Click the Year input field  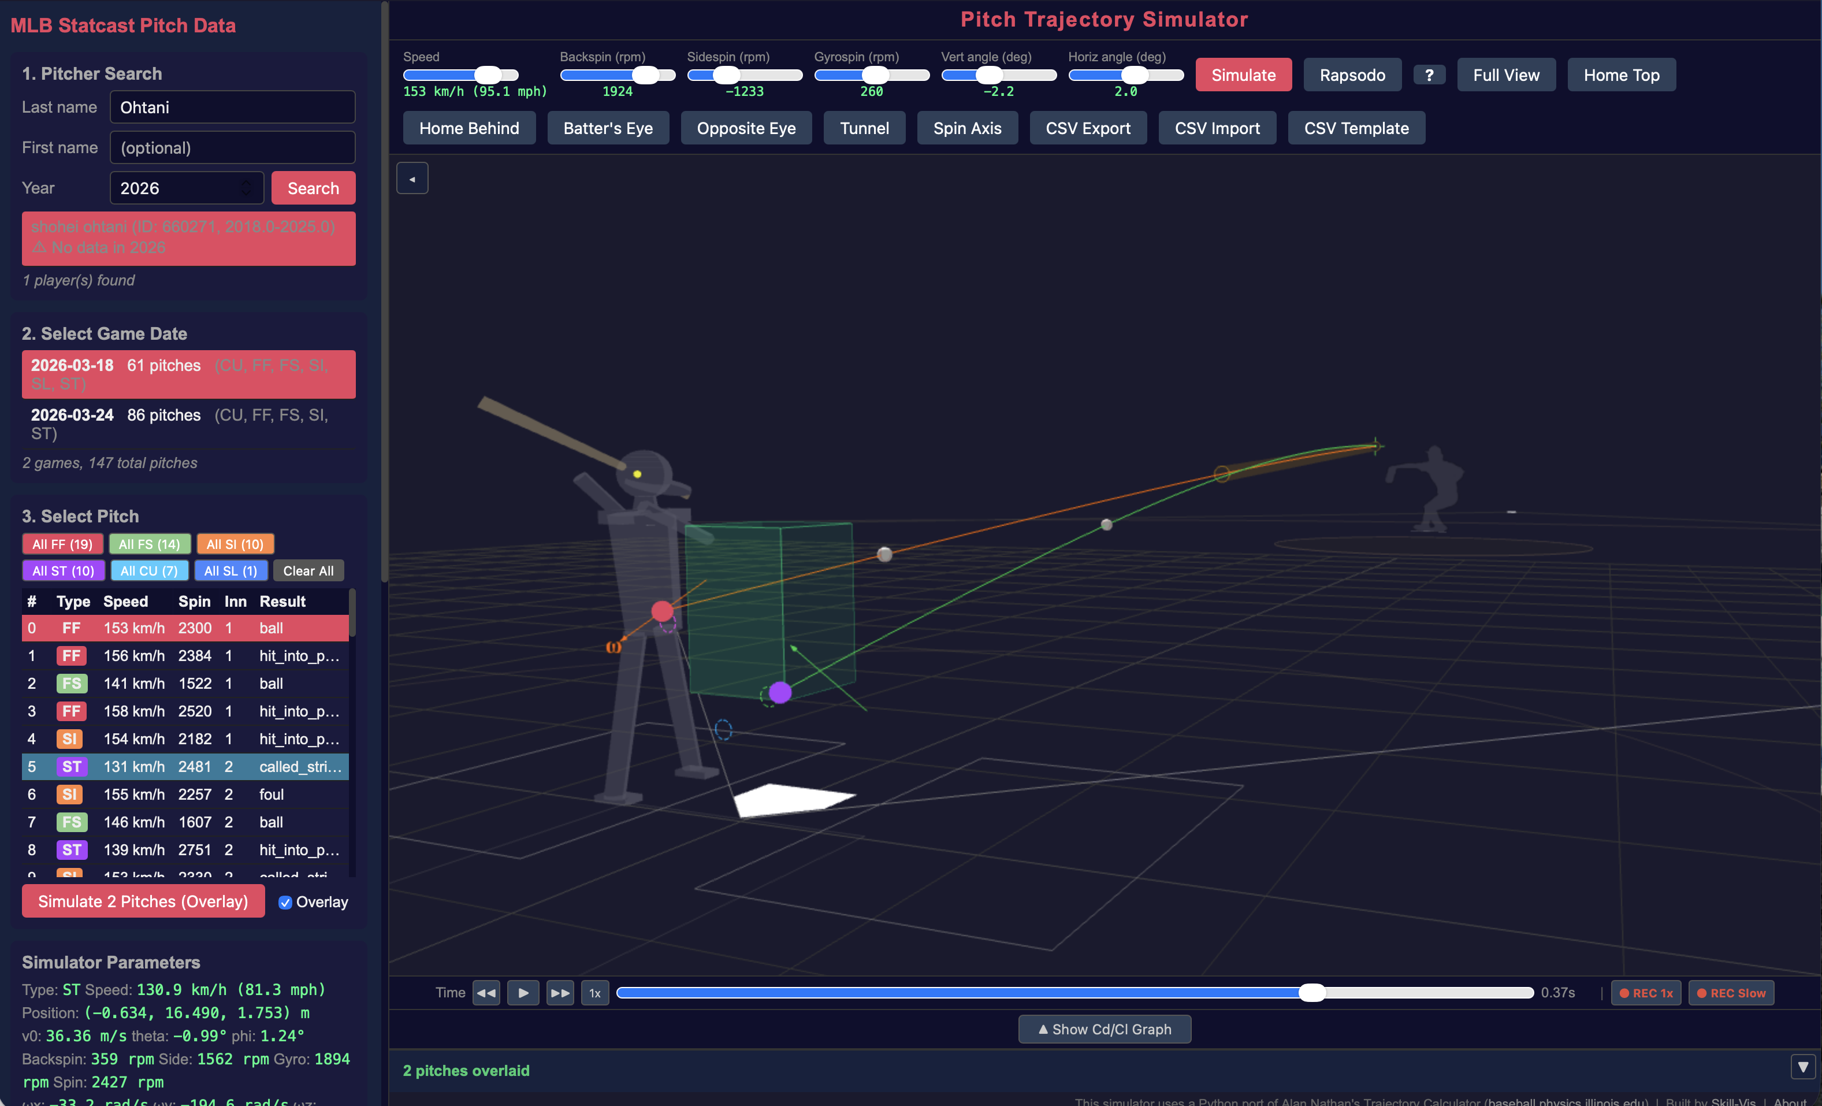pos(187,188)
